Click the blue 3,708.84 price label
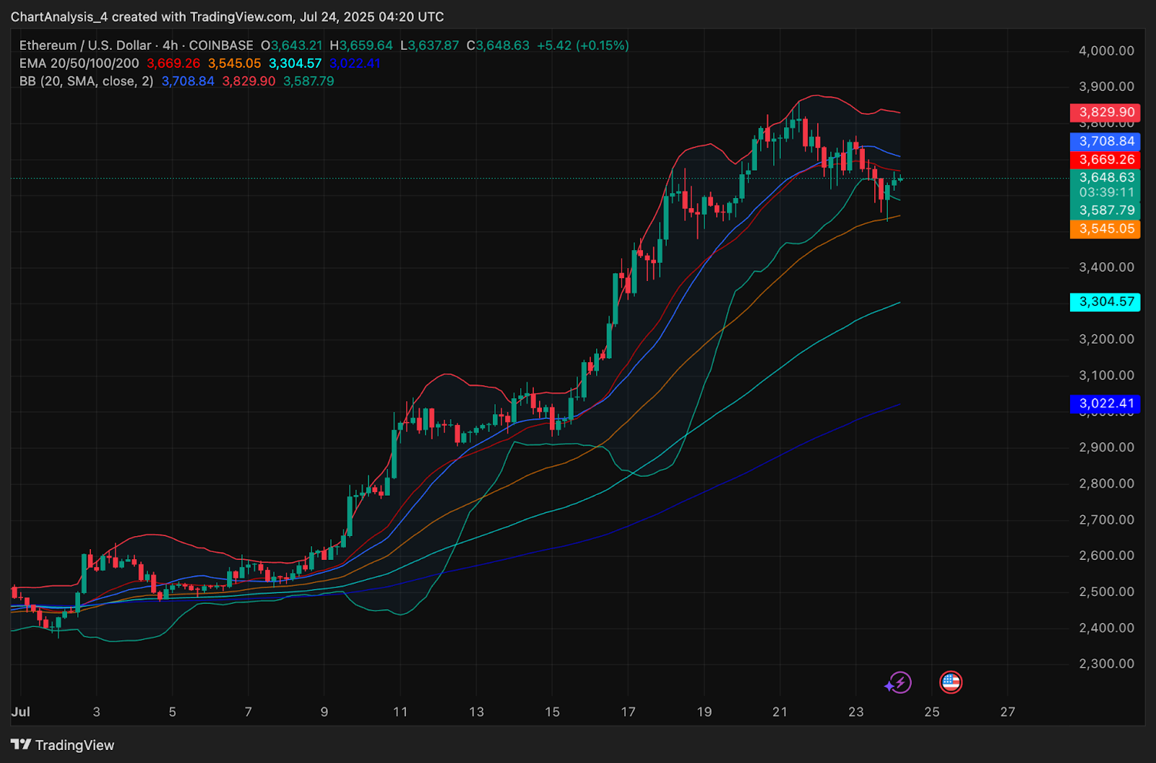The image size is (1156, 763). pos(1105,142)
